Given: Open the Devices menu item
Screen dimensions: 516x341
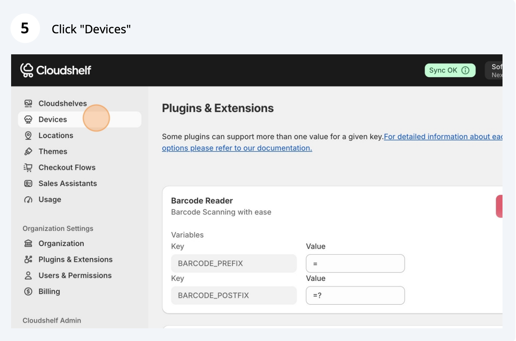Looking at the screenshot, I should (x=79, y=119).
